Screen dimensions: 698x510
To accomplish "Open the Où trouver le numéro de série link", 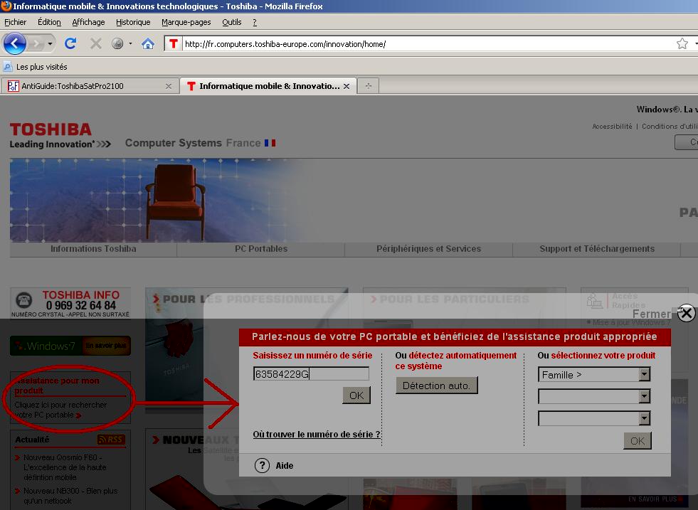I will (x=317, y=435).
